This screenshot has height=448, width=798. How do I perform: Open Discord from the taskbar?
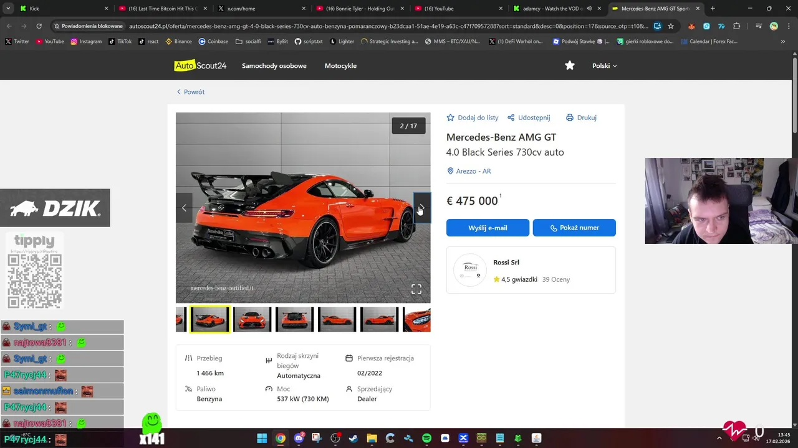[299, 438]
